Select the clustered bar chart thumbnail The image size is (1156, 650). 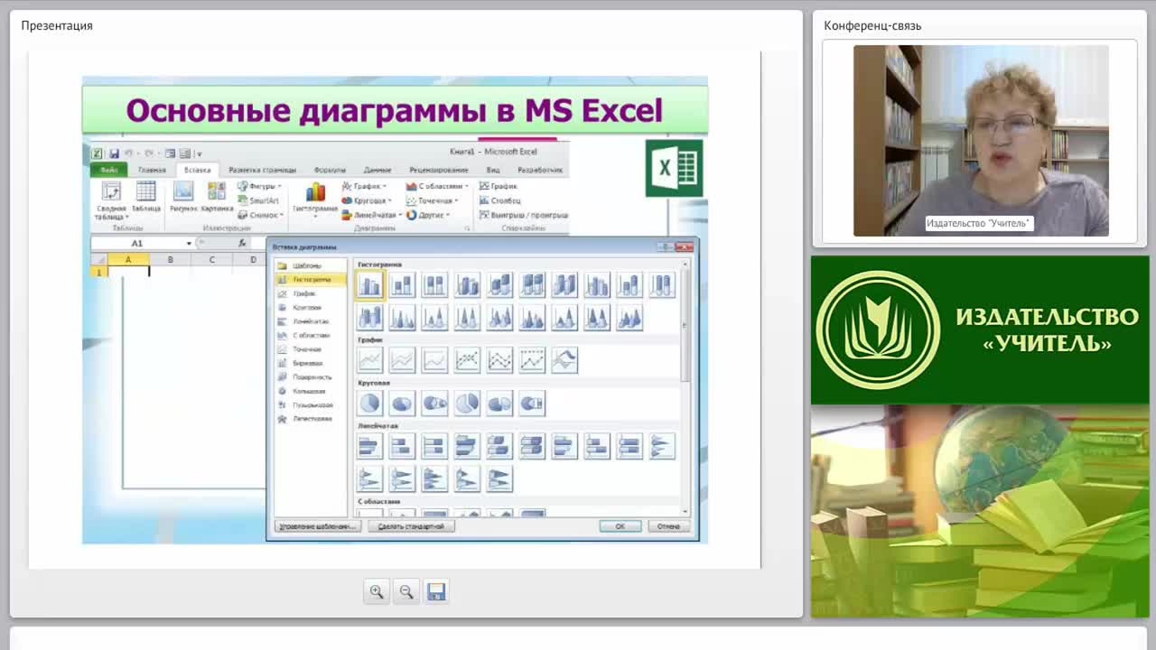pos(369,446)
